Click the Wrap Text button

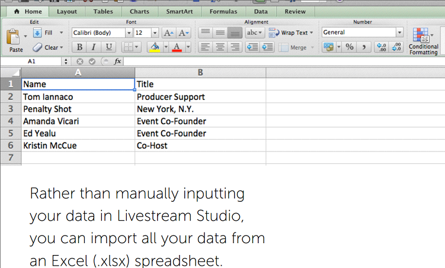(x=290, y=33)
